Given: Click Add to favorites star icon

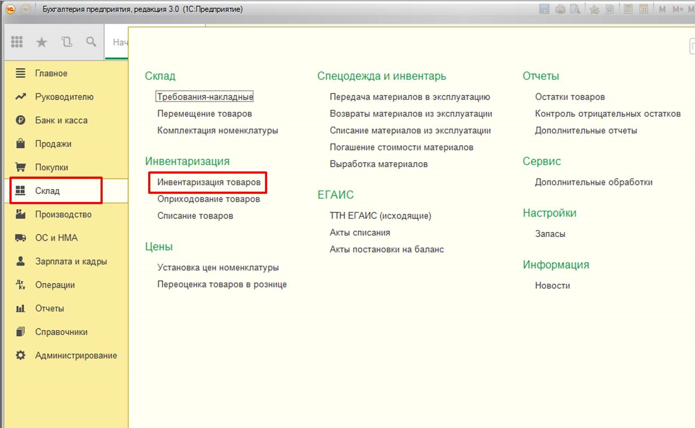Looking at the screenshot, I should 594,9.
